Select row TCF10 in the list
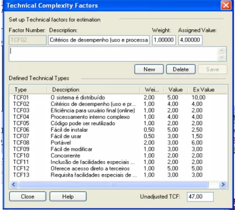Screen dimensions: 235x210 pos(118,156)
